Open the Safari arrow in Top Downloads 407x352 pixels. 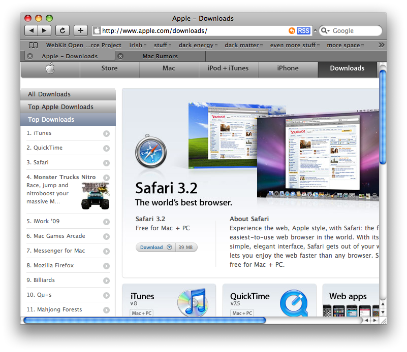pos(106,163)
